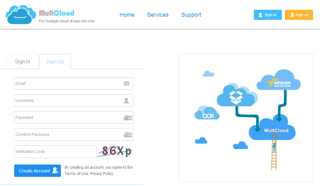Viewport: 320px width, 186px height.
Task: Click the Create Account button
Action: click(x=38, y=171)
